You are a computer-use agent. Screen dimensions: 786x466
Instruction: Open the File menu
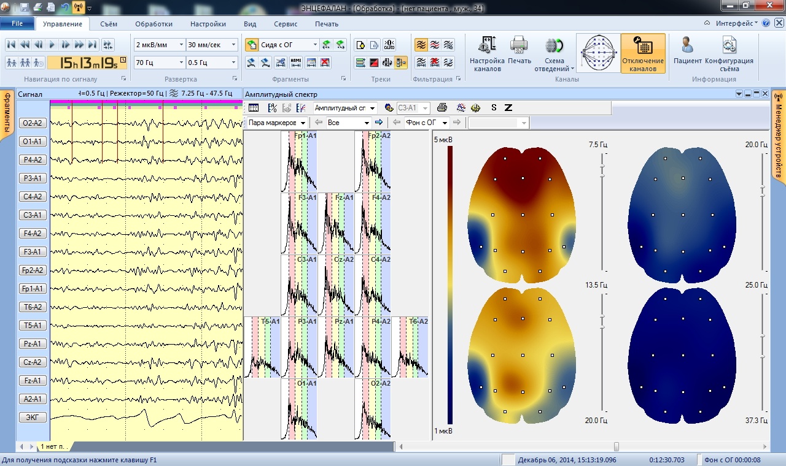[x=17, y=24]
